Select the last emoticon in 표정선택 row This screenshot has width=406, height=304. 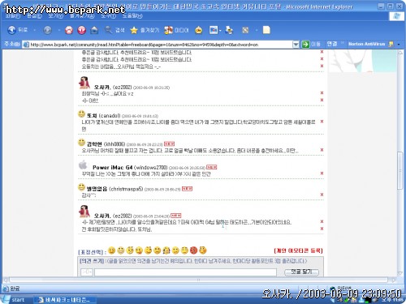203,250
